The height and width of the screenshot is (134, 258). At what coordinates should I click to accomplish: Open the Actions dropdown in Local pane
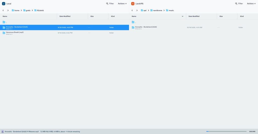point(122,4)
